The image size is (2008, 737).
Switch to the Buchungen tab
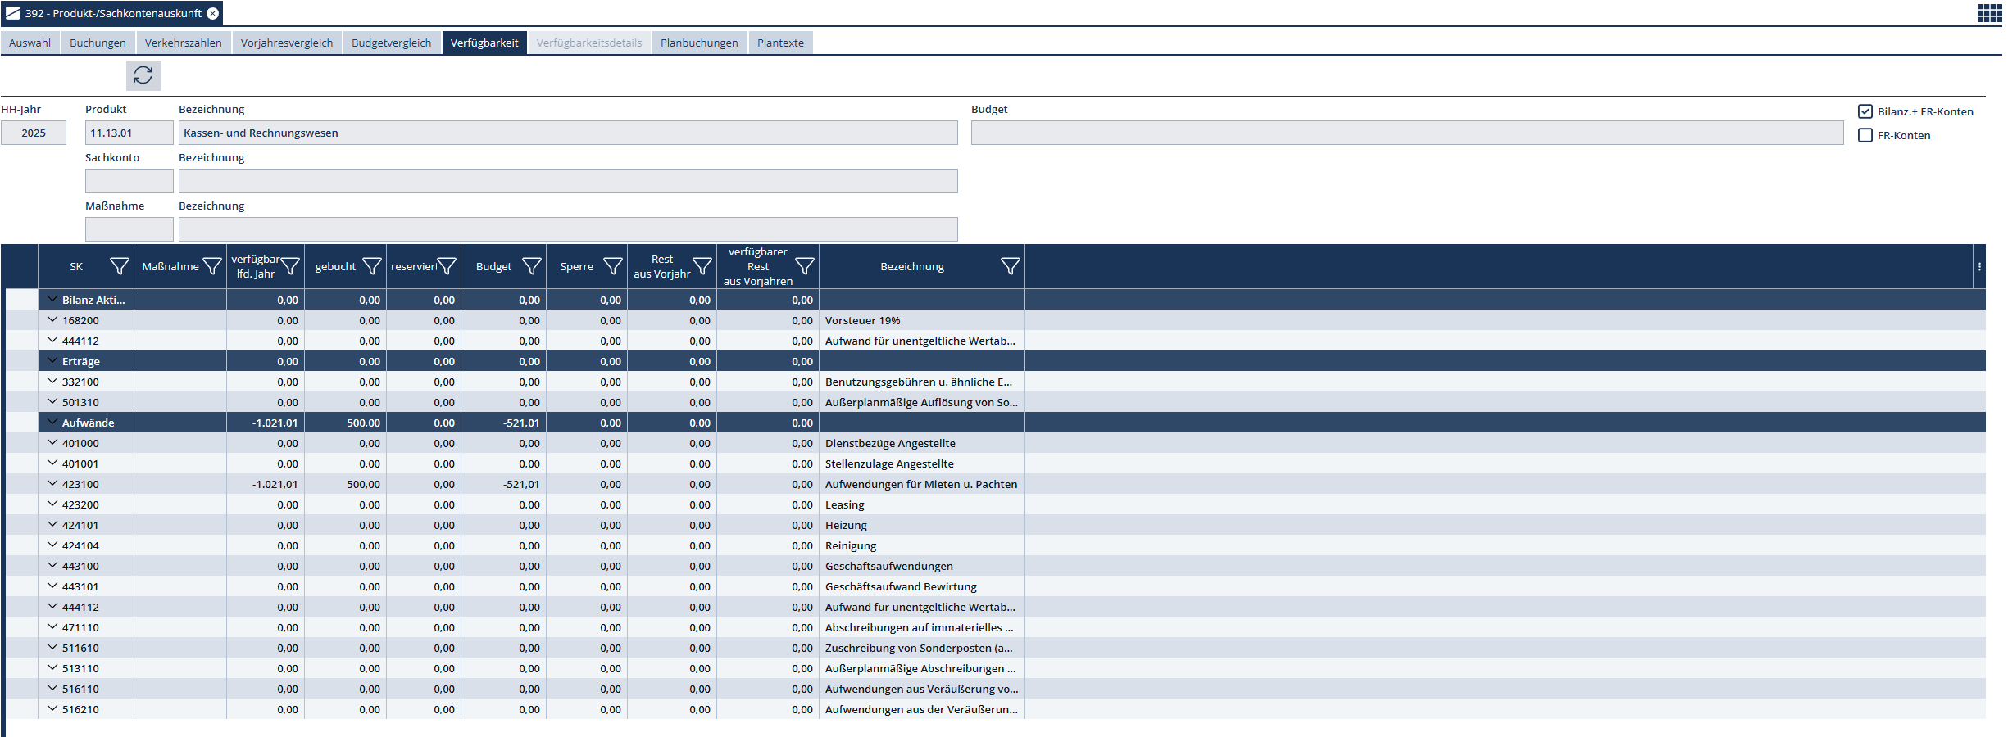98,43
